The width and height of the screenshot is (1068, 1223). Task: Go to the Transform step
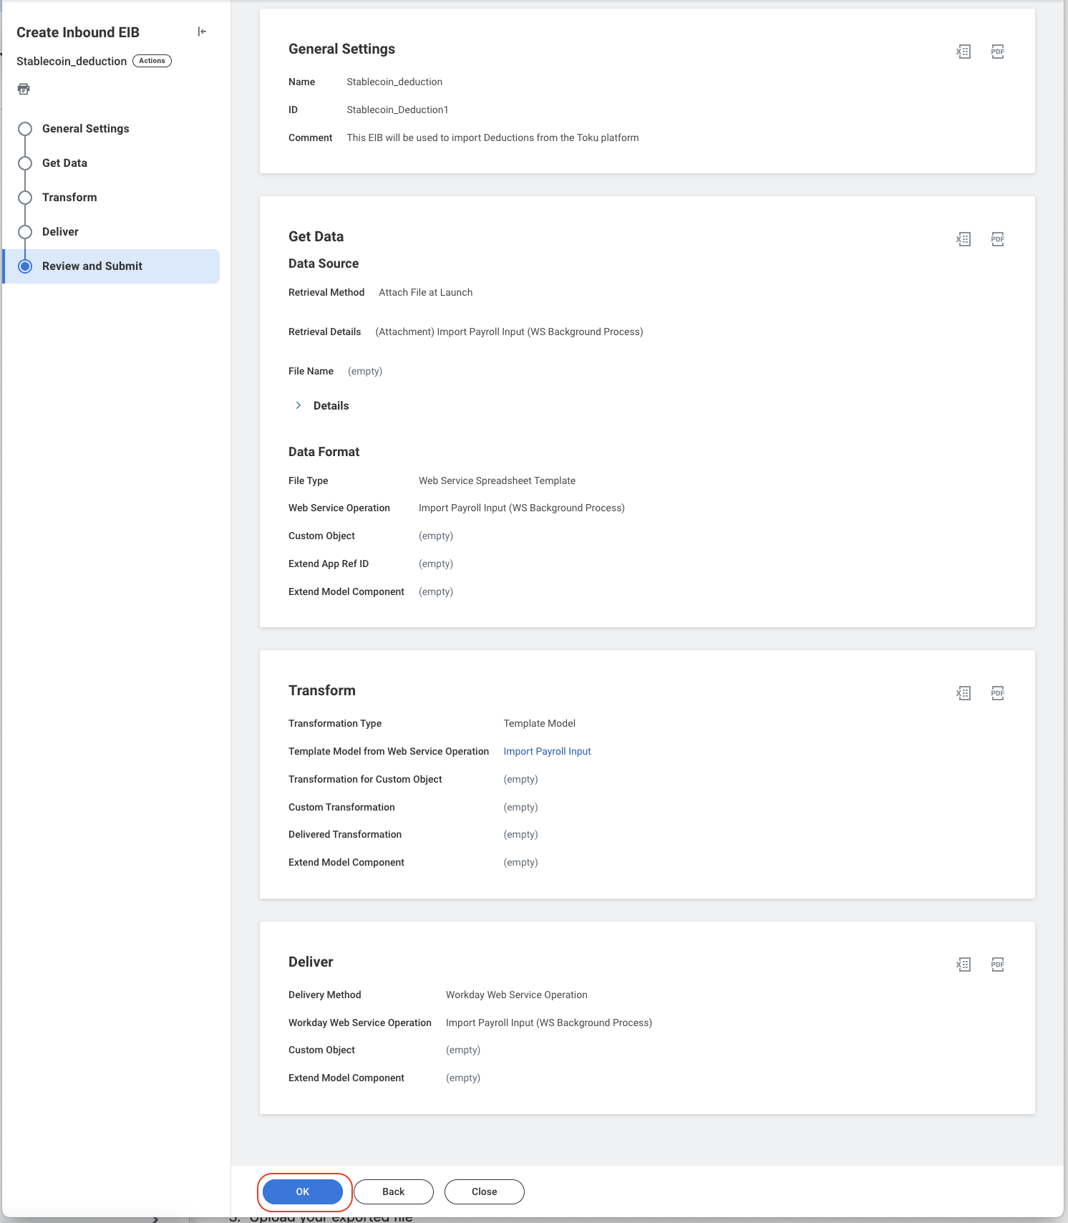(69, 198)
